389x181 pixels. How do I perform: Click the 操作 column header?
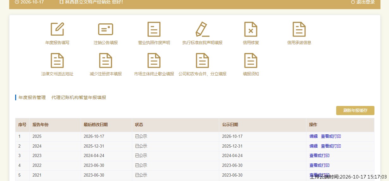click(340, 125)
